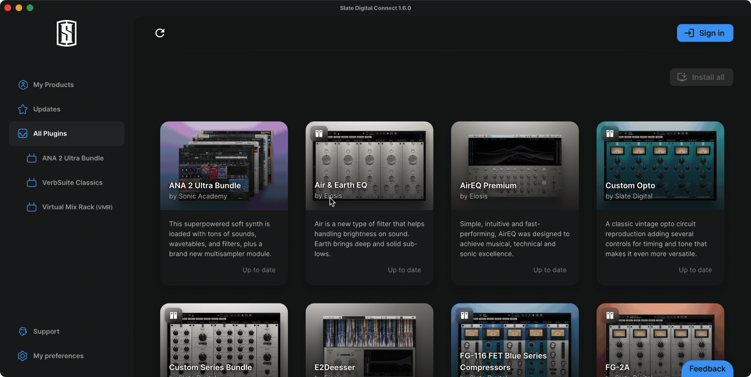Open Virtual Mix Rack (VMR) sidebar item

77,207
